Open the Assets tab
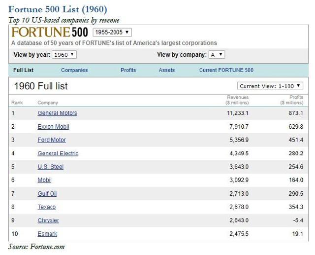 tap(167, 70)
